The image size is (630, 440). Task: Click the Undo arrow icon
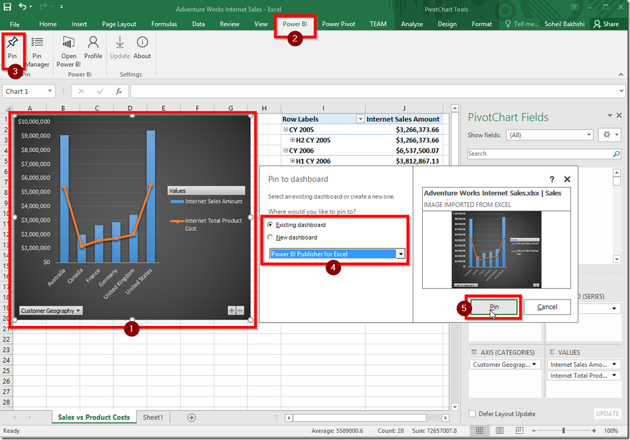23,6
